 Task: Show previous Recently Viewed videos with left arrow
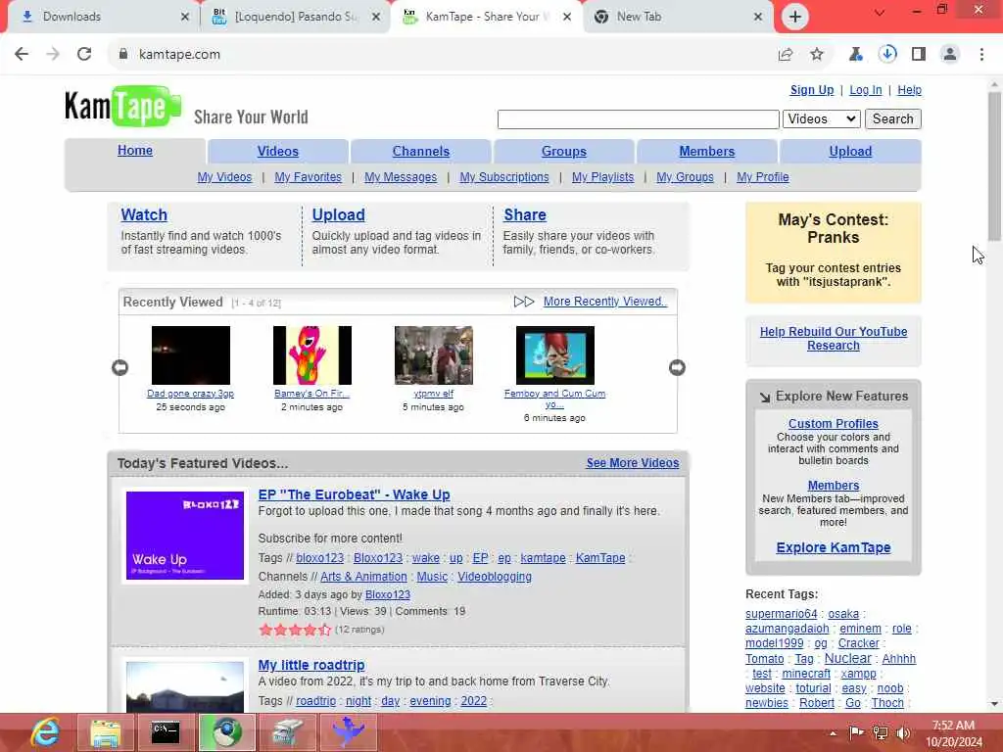(119, 368)
